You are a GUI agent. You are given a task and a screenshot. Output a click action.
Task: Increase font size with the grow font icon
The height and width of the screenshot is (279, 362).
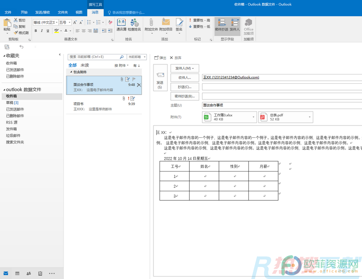click(x=75, y=23)
